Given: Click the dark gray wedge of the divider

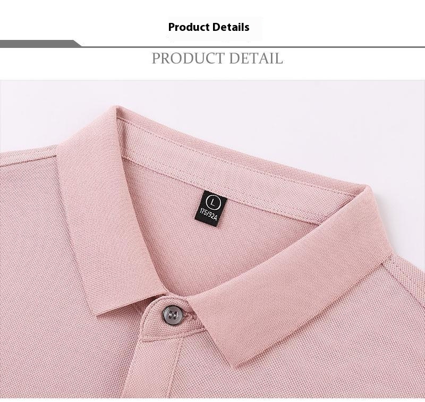Looking at the screenshot, I should pos(41,44).
